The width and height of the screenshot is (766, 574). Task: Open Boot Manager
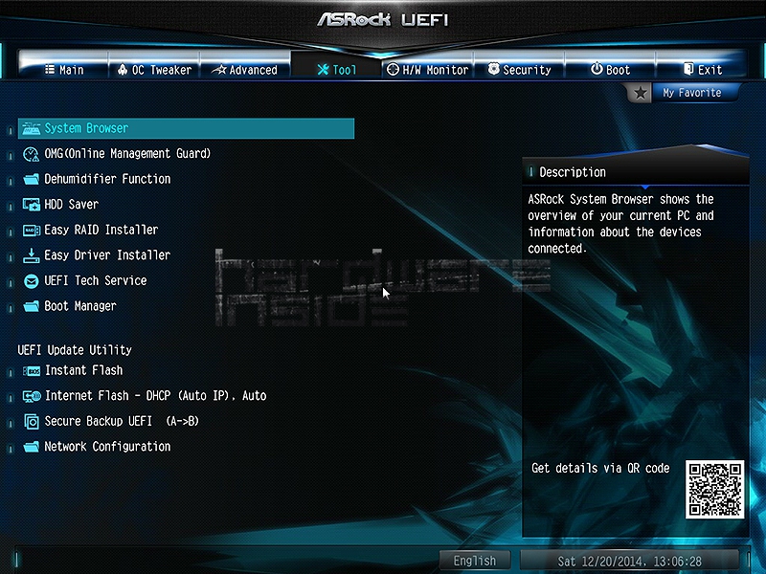(x=80, y=306)
